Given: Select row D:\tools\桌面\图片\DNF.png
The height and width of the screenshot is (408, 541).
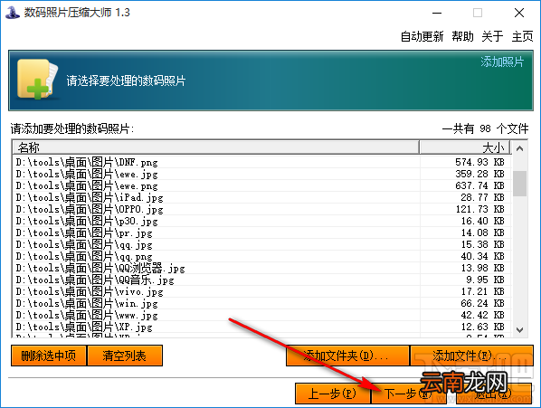Looking at the screenshot, I should click(261, 162).
